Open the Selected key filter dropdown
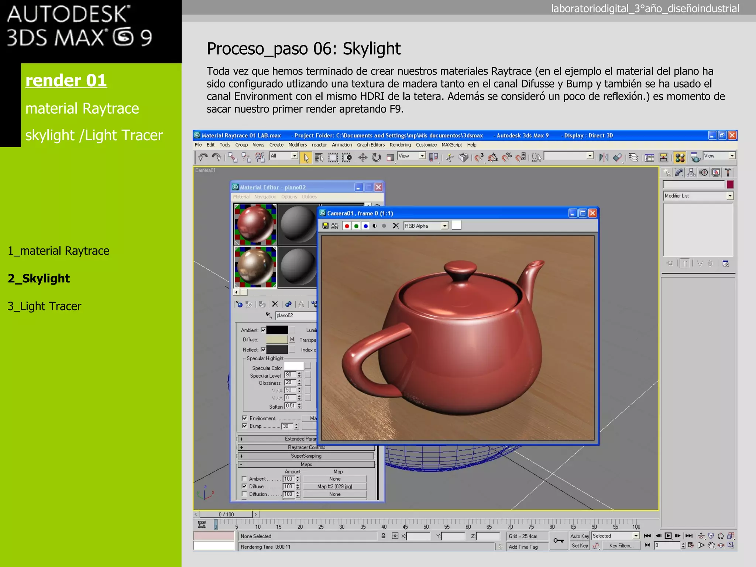756x567 pixels. 615,536
